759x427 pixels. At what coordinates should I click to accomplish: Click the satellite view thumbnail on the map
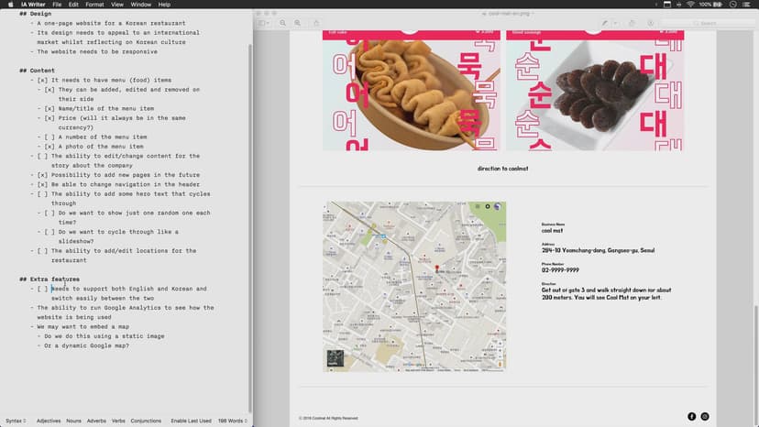pyautogui.click(x=335, y=359)
